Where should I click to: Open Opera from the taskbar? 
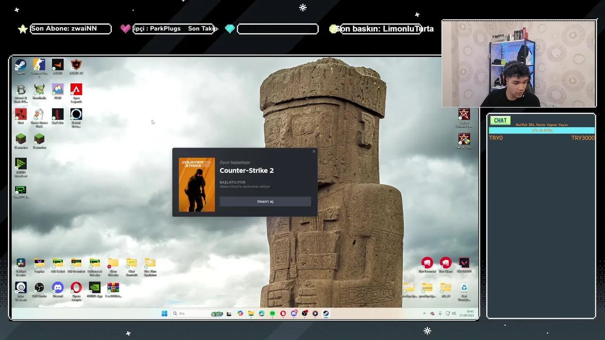point(283,314)
